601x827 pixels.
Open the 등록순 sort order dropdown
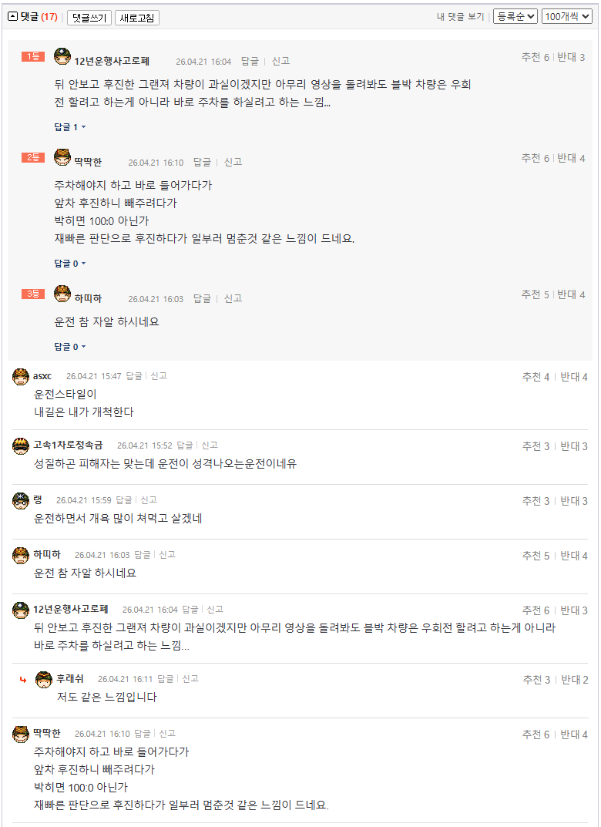pos(515,16)
